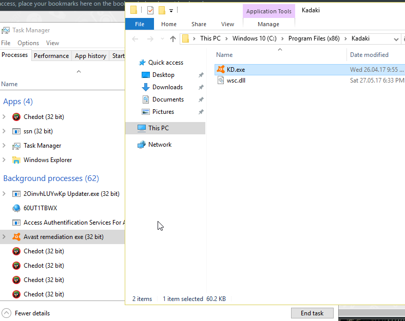The width and height of the screenshot is (405, 321).
Task: Expand the Chedot (32 bit) app entry
Action: pos(5,117)
